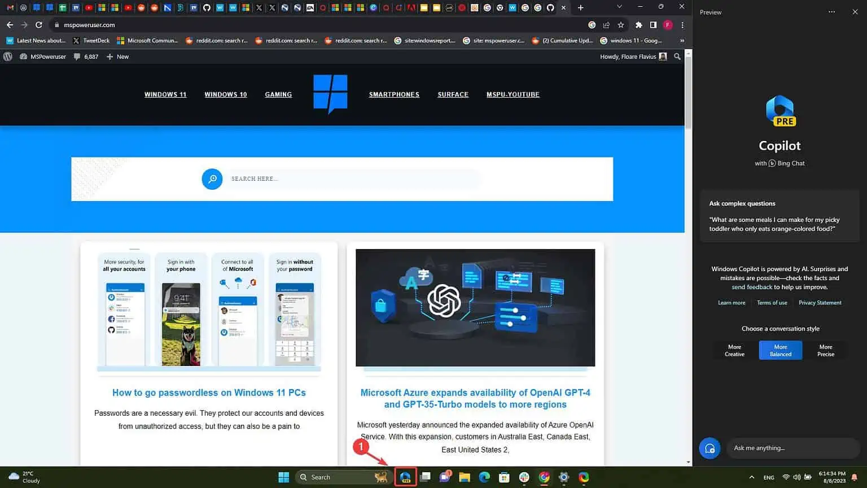This screenshot has width=867, height=488.
Task: Open the Chrome three-dot menu
Action: coord(682,25)
